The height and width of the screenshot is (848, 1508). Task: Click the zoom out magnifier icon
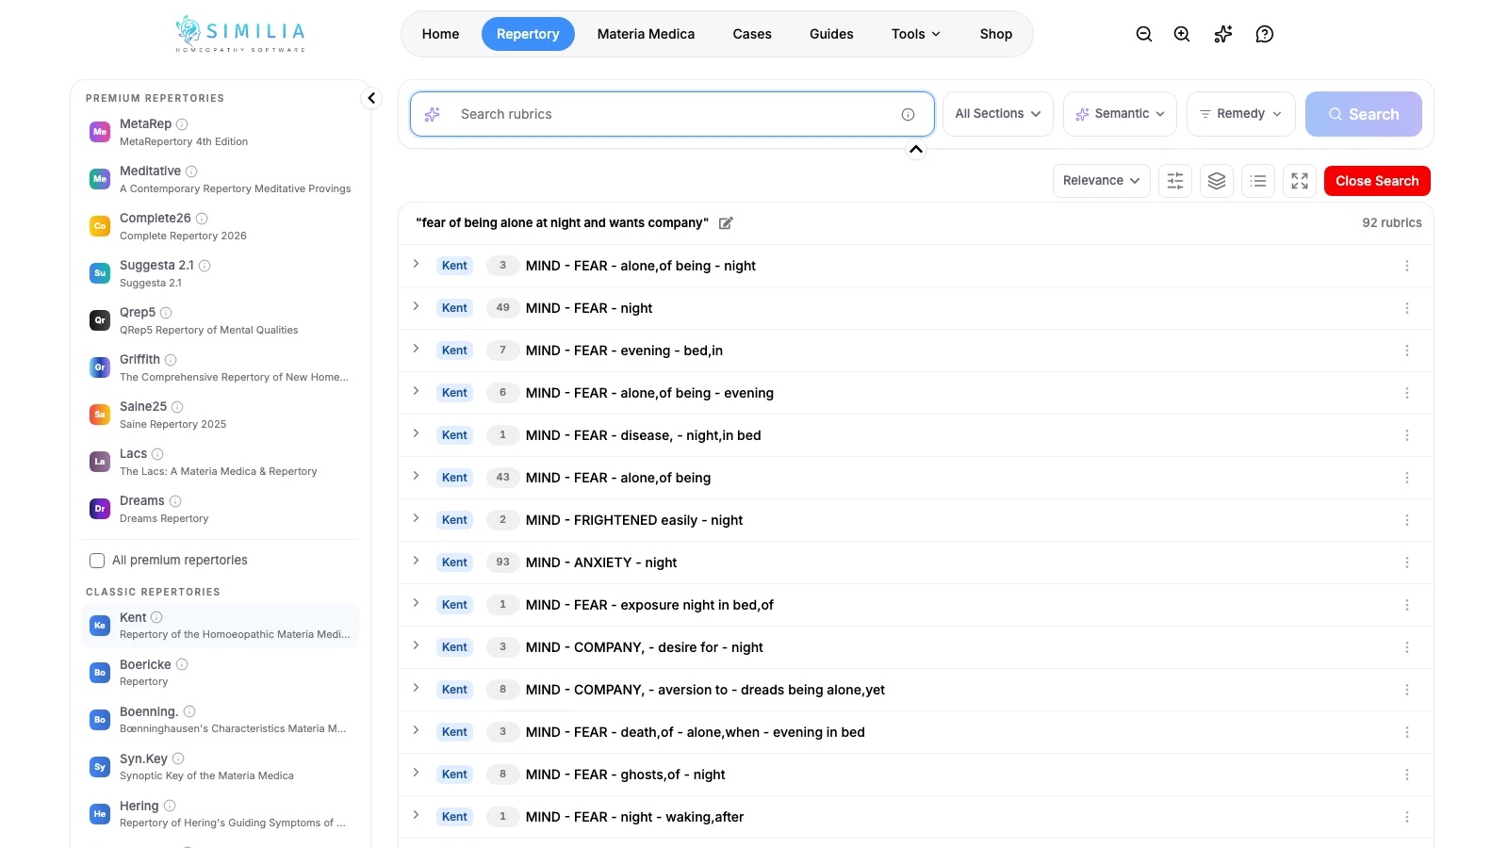pyautogui.click(x=1144, y=34)
